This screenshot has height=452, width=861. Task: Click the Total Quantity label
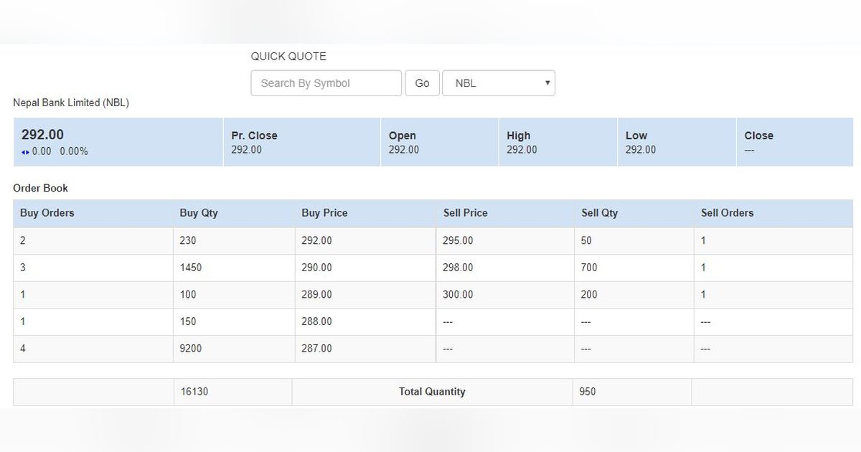(x=432, y=392)
